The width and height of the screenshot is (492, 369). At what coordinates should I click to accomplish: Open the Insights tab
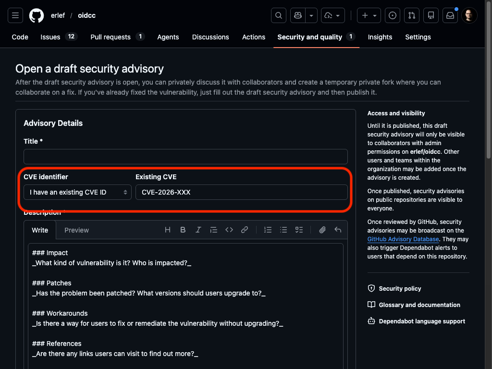380,37
